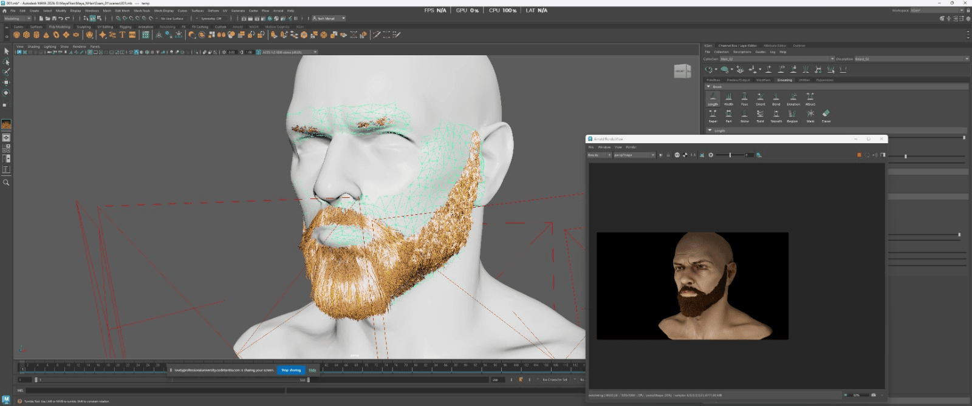This screenshot has height=406, width=972.
Task: Adjust the exposure slider in Arnold RenderView
Action: [730, 155]
